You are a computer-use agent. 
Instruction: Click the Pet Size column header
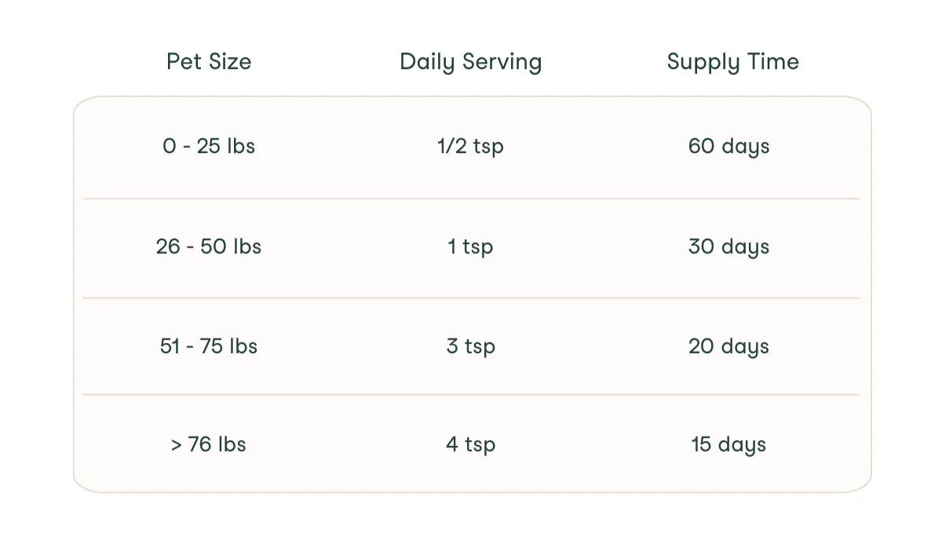click(209, 61)
